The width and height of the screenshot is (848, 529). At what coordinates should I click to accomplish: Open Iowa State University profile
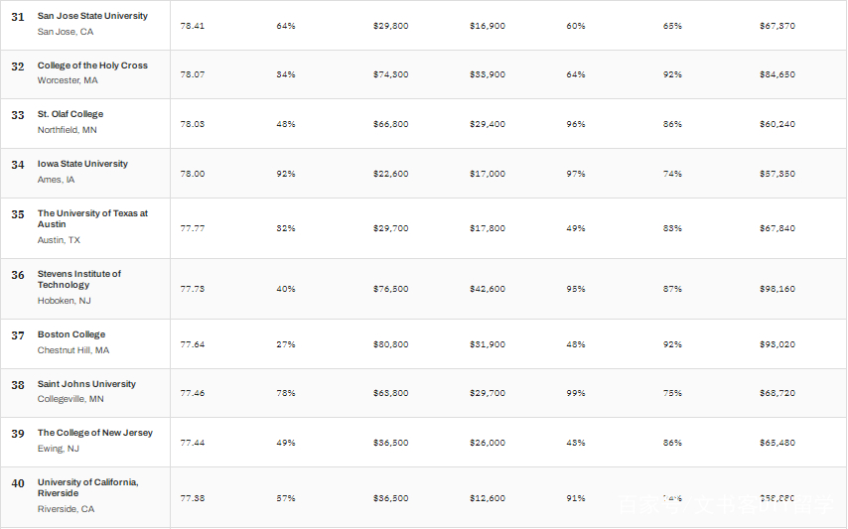82,164
